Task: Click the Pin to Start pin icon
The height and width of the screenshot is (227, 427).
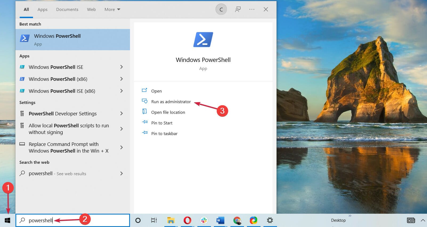Action: click(x=145, y=122)
